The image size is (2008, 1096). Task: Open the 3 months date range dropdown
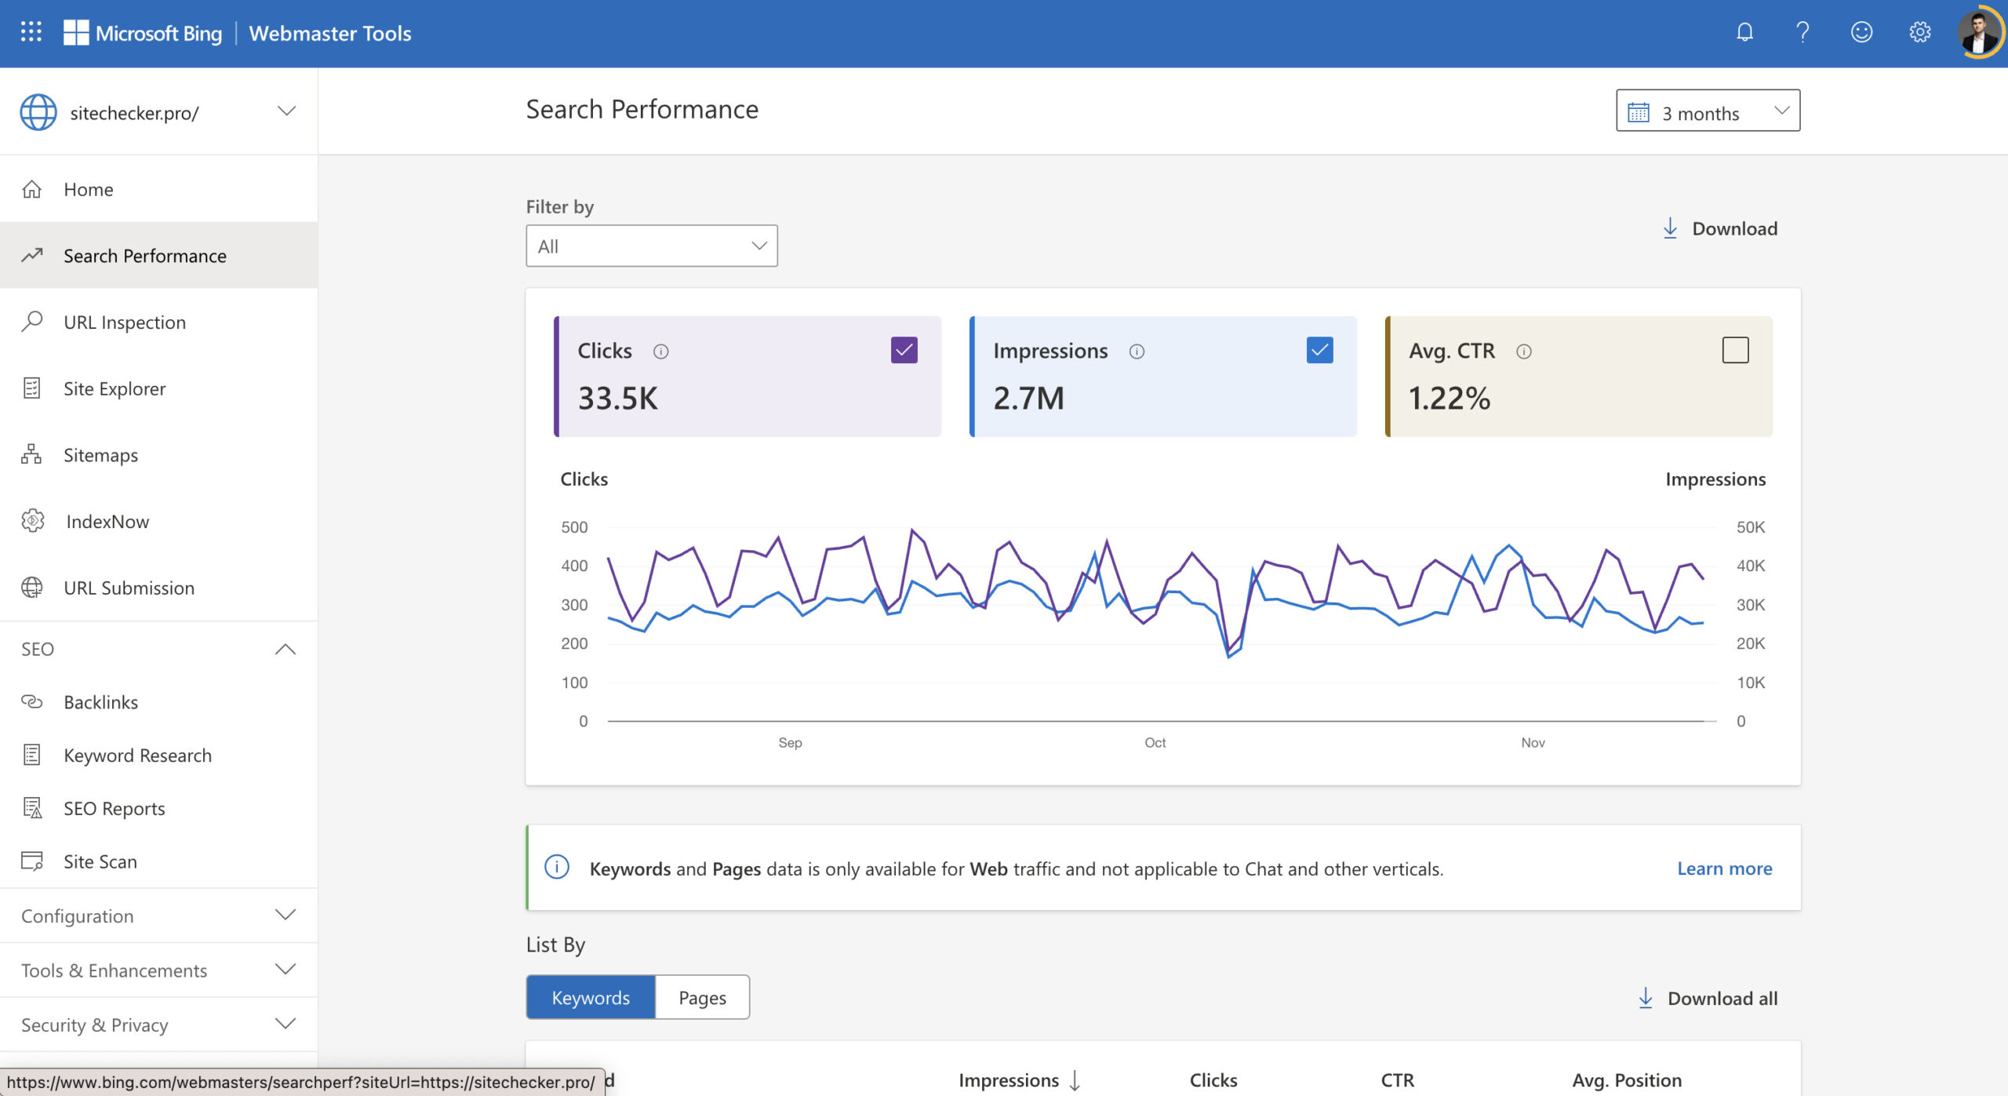[x=1708, y=111]
